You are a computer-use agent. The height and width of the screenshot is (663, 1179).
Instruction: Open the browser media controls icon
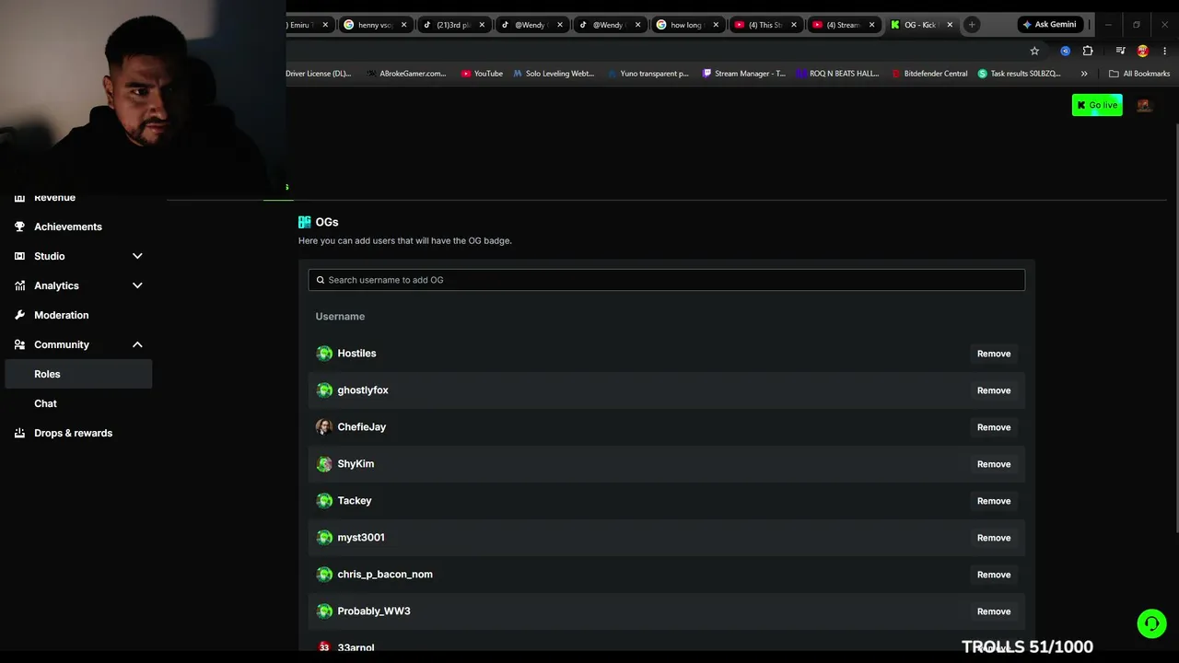[x=1120, y=51]
